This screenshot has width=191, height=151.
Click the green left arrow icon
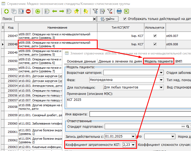pos(54,11)
